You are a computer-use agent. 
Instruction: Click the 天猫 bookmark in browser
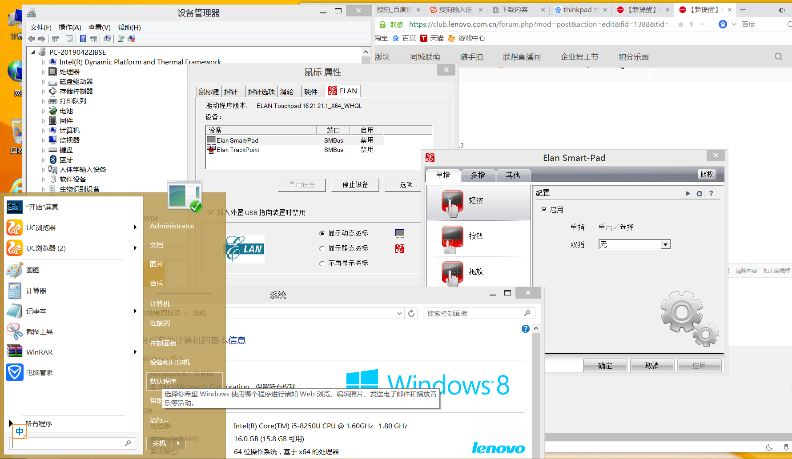click(x=432, y=38)
